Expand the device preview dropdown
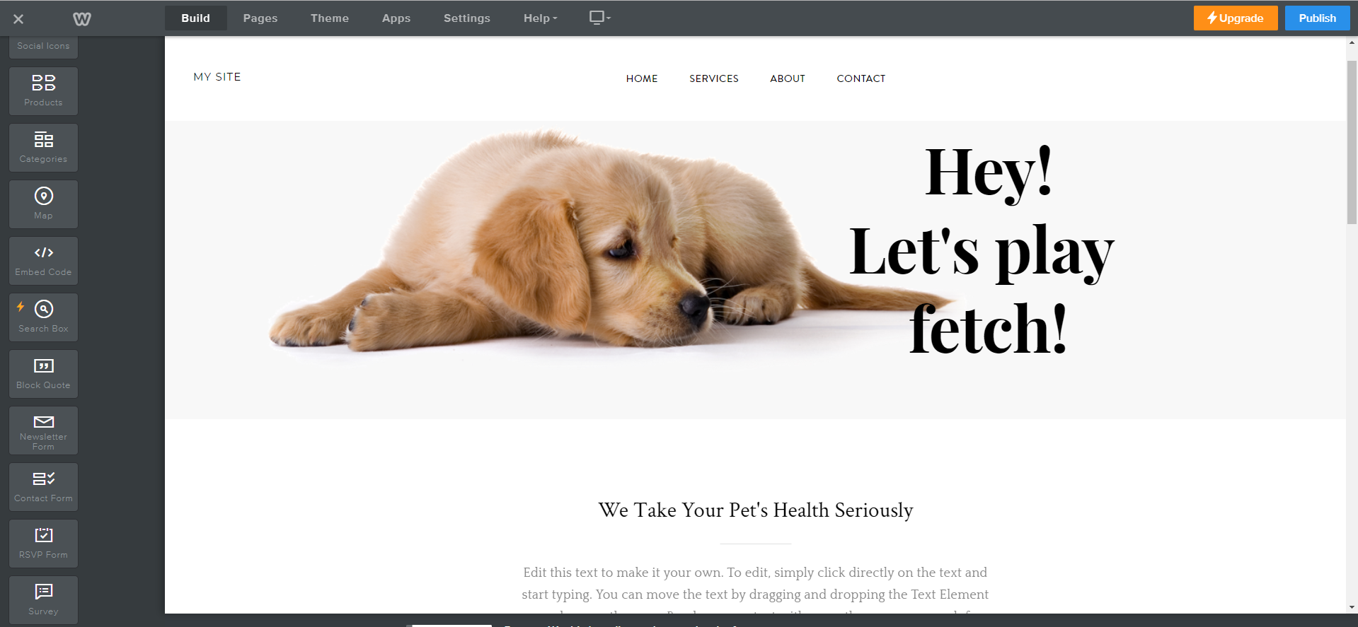Screen dimensions: 1358x627 point(600,18)
